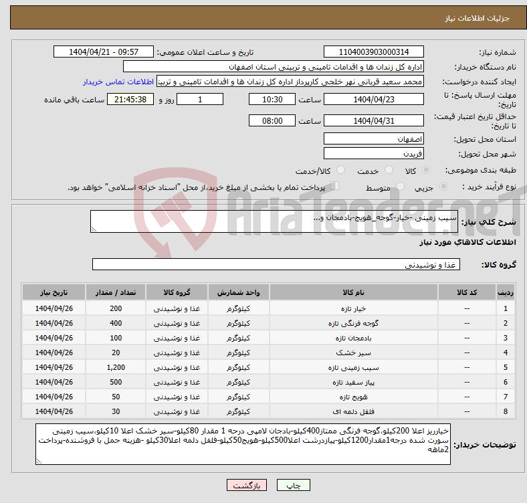This screenshot has height=503, width=527.
Task: Click the response deadline date 1404/04/23 field
Action: 373,99
